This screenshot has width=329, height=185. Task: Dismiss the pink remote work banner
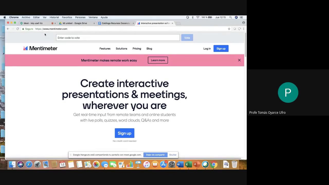239,60
